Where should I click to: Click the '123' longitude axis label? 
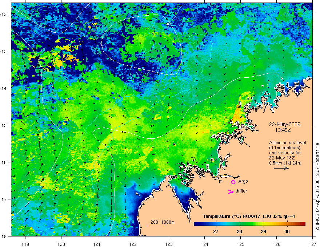169,244
